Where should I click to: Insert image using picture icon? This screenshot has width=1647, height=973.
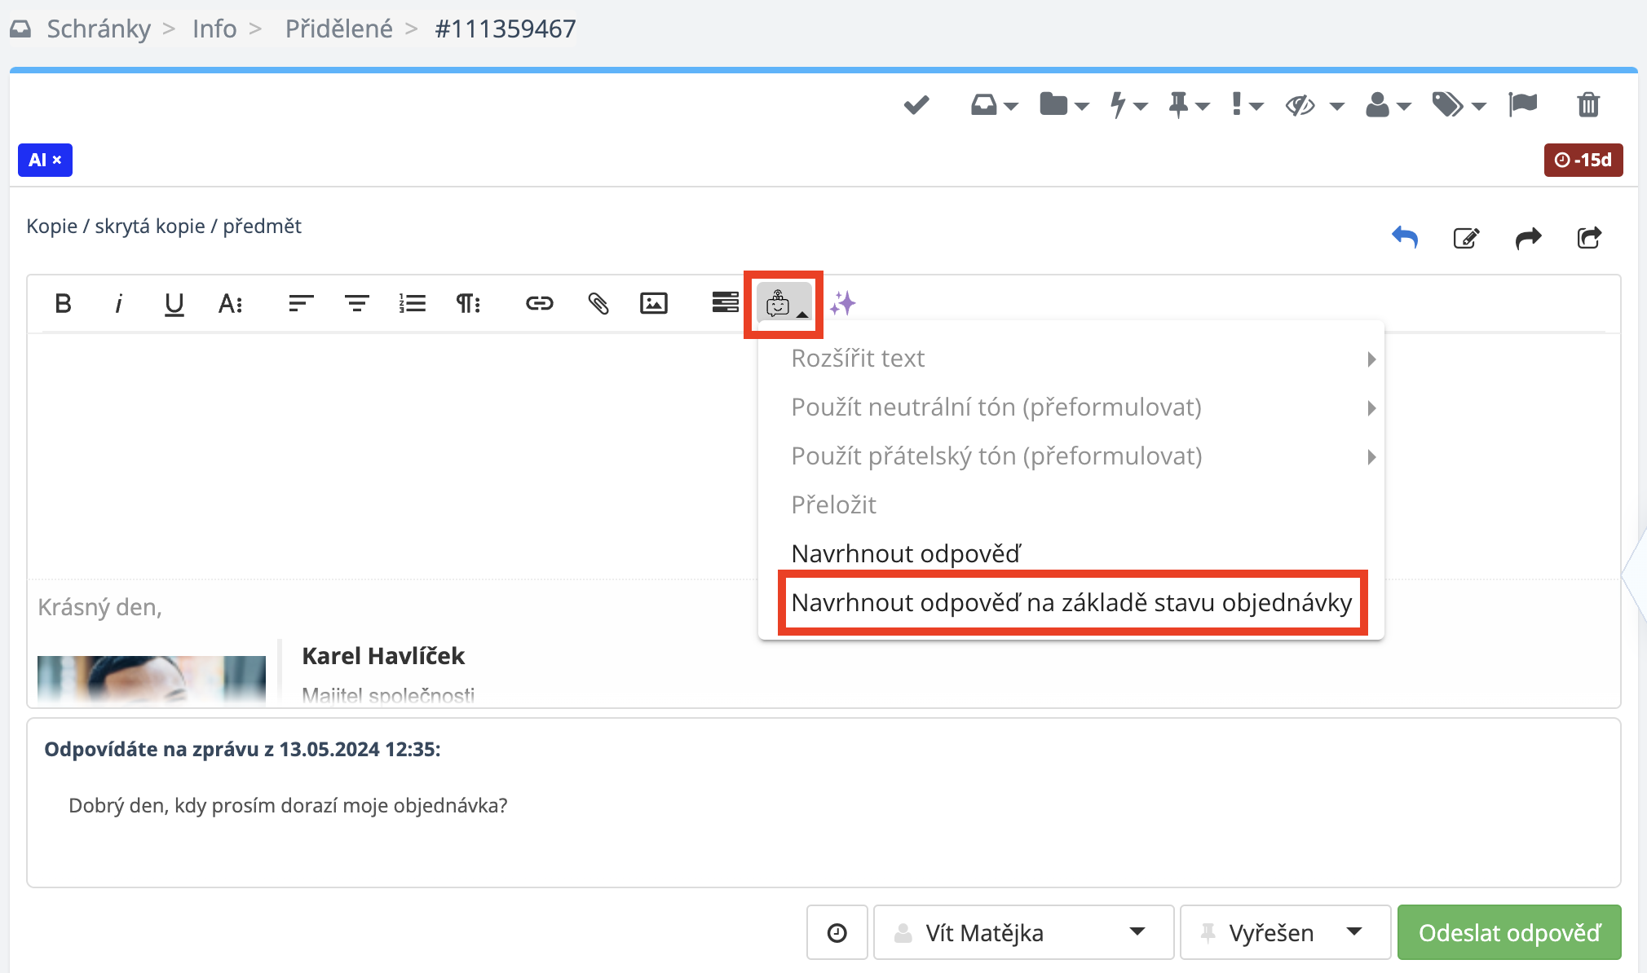653,304
